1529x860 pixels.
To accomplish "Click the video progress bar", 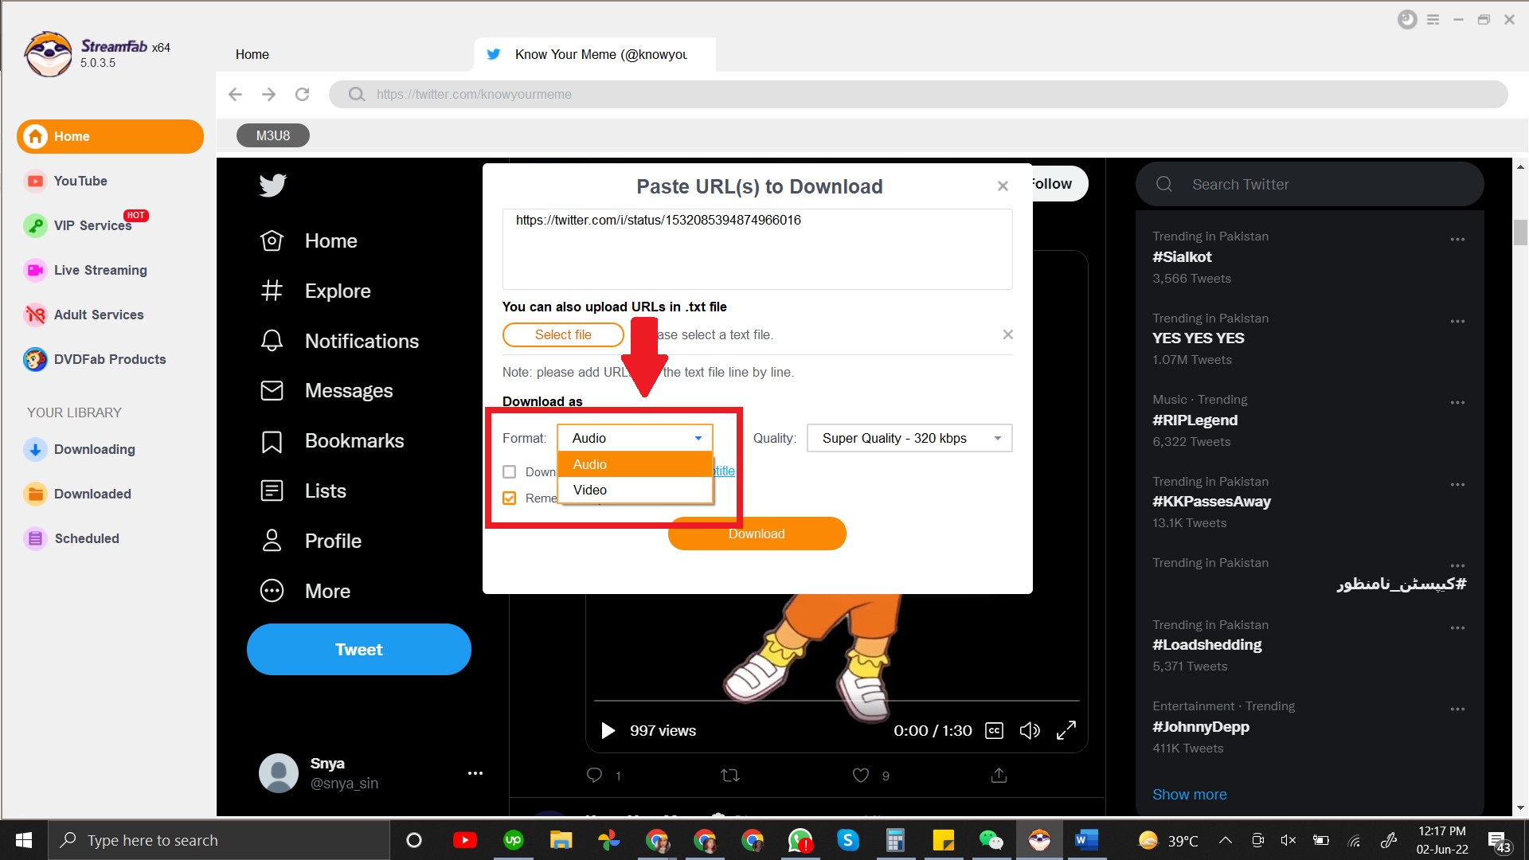I will coord(836,701).
